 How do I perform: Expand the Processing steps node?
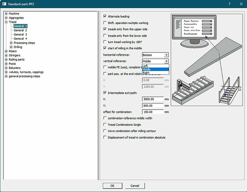(11, 43)
